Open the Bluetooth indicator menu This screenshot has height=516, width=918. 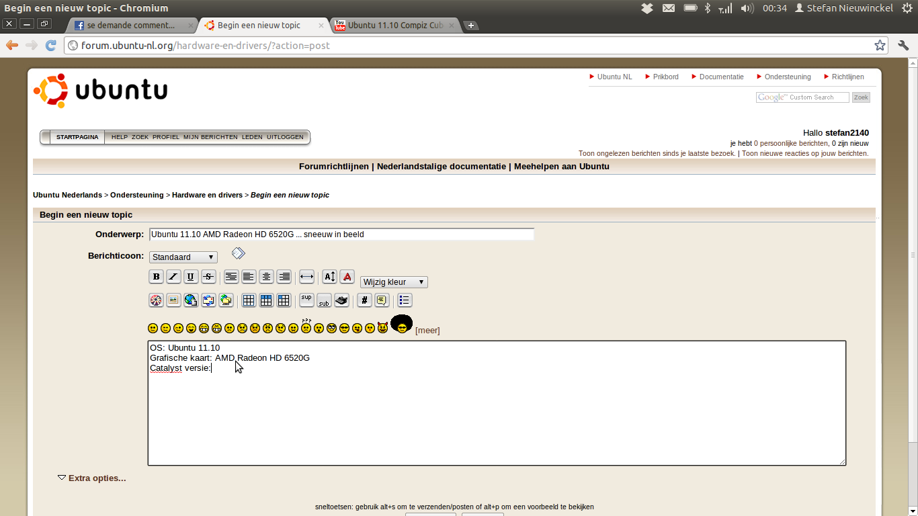point(707,8)
